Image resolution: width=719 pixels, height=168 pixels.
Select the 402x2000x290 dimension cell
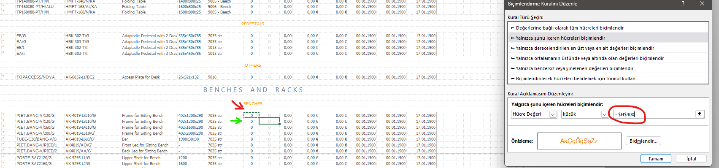(191, 133)
